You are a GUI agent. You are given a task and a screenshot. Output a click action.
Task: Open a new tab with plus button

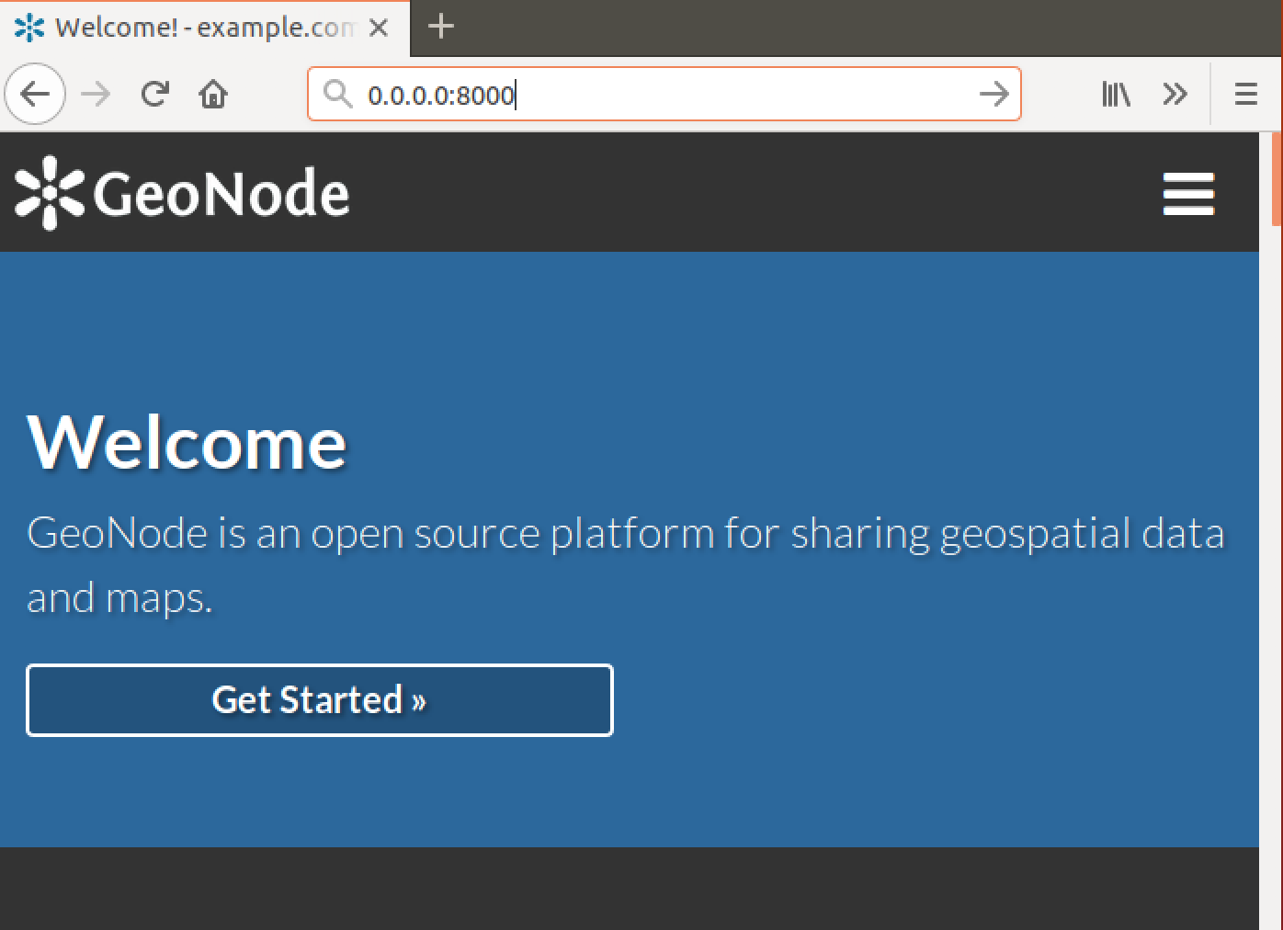tap(441, 26)
